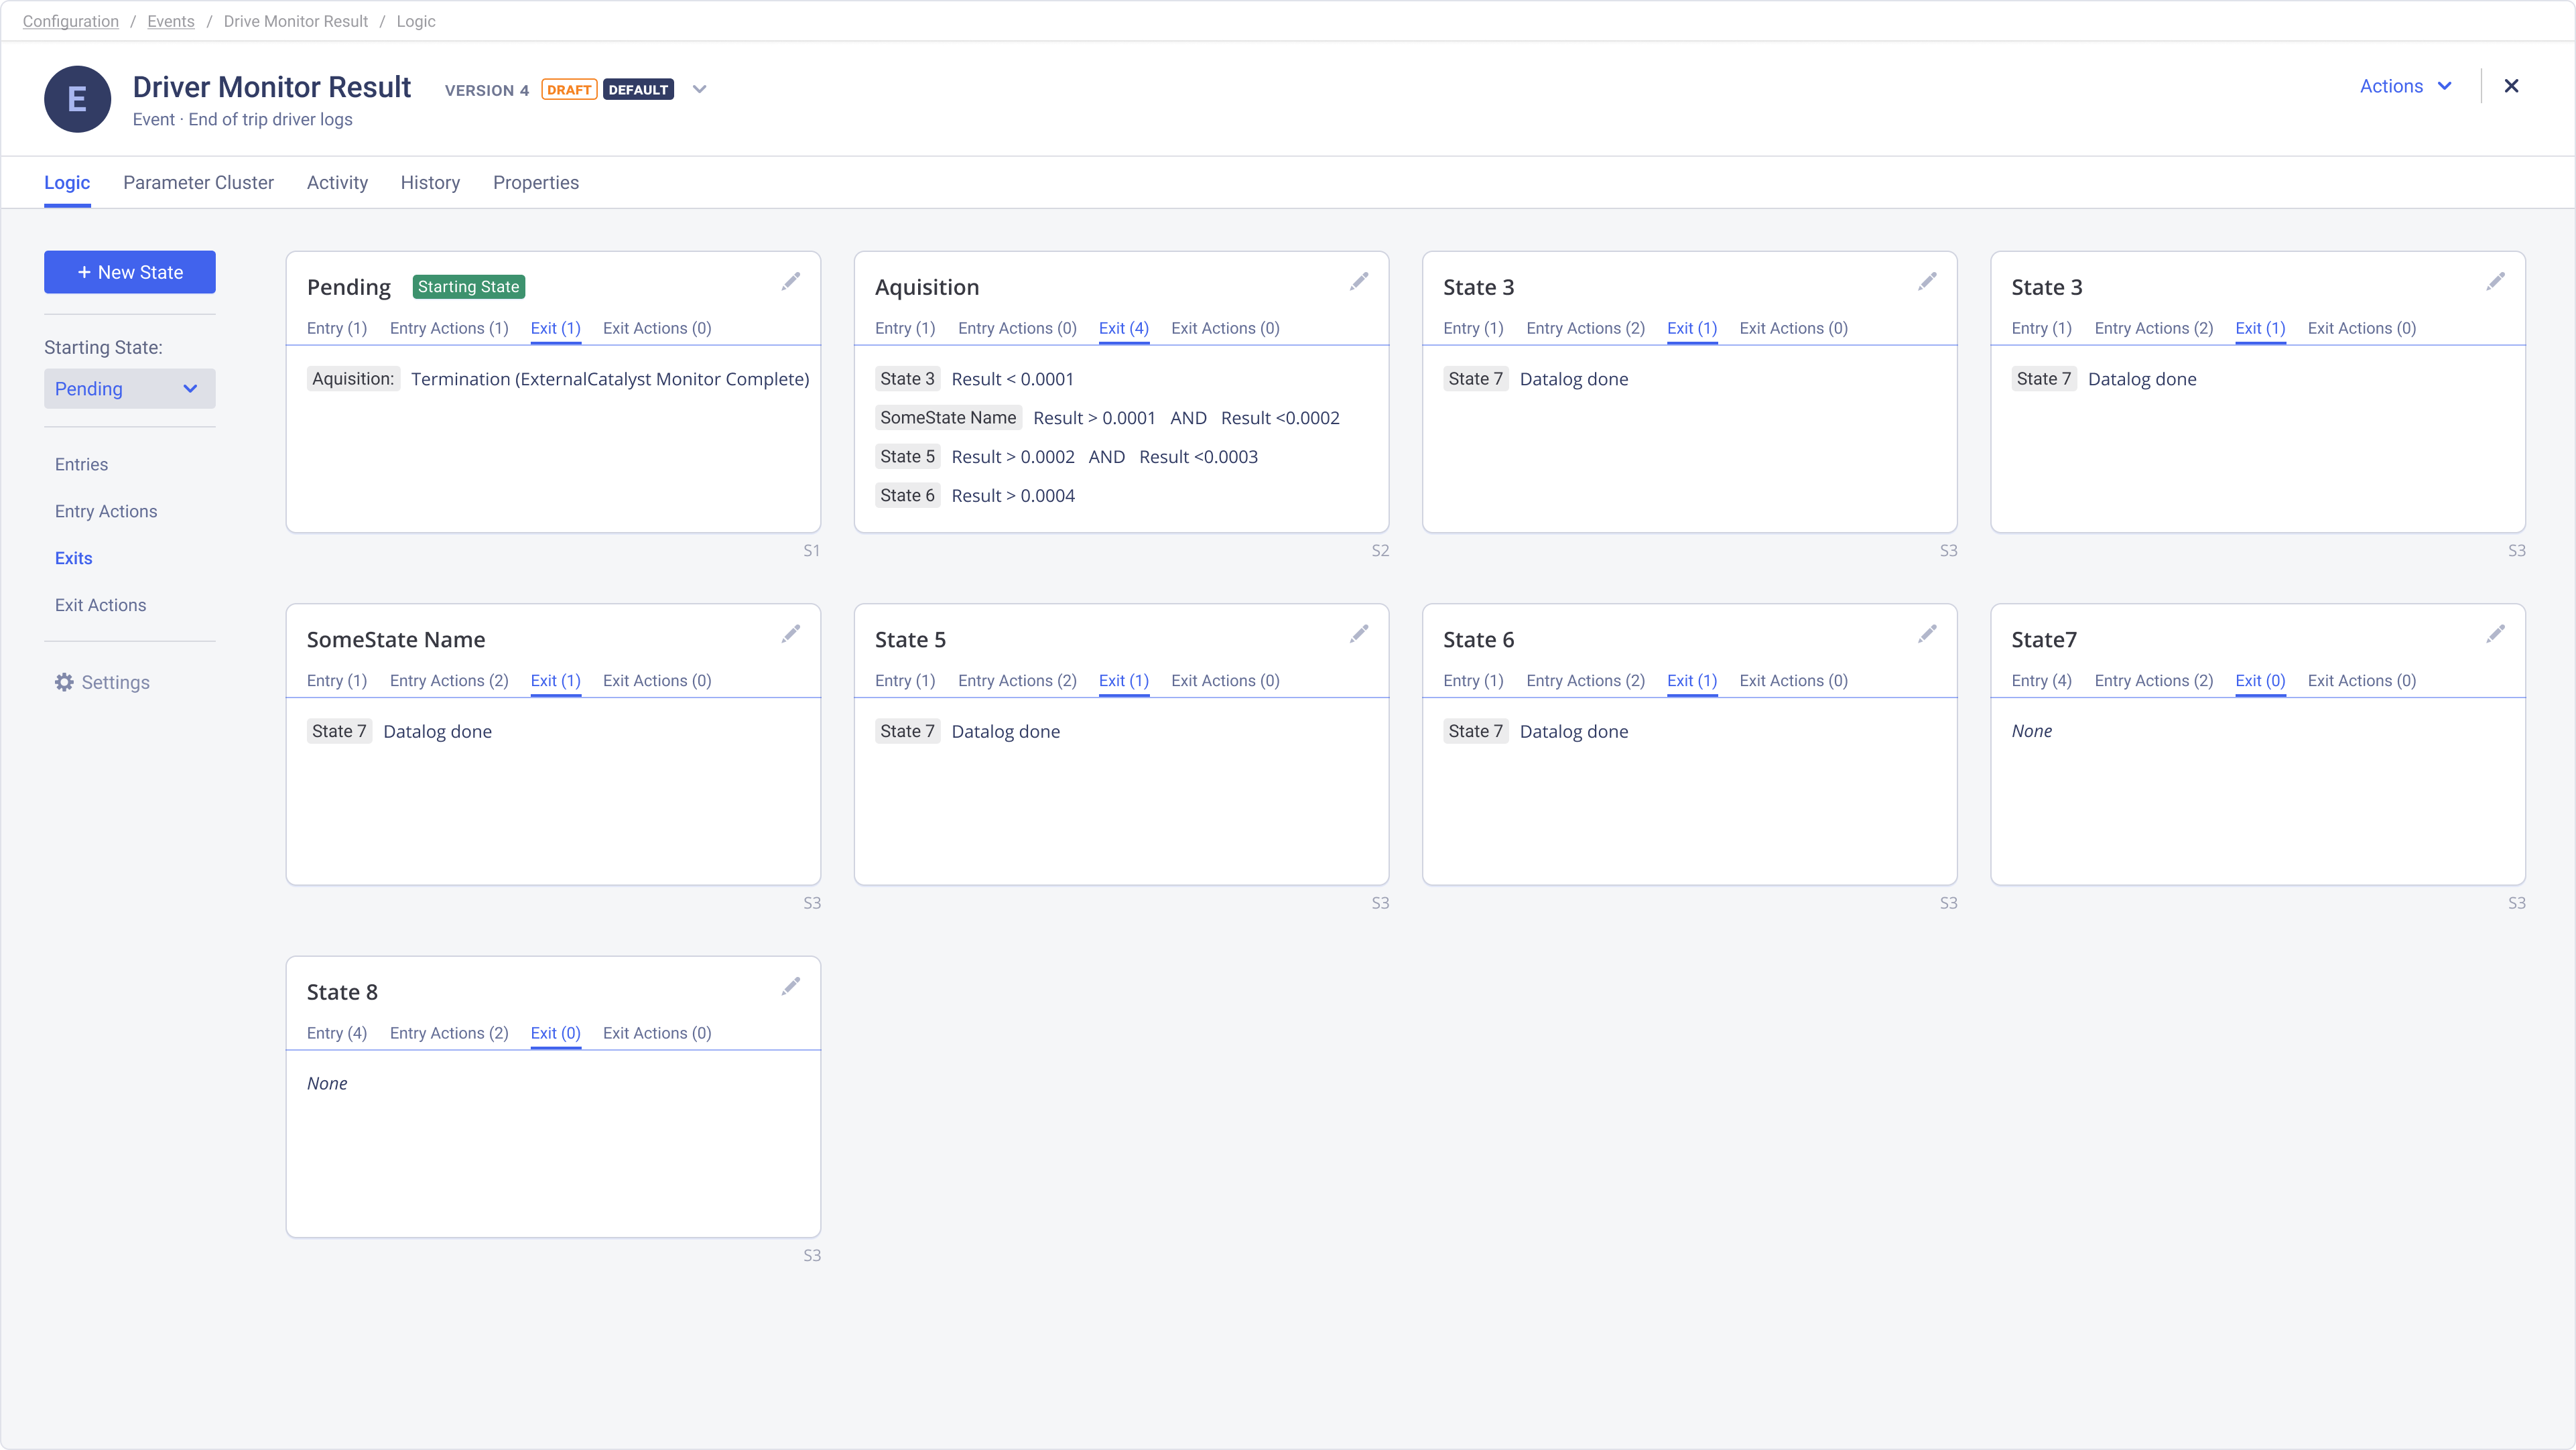Close the event panel with X
The width and height of the screenshot is (2576, 1450).
click(x=2510, y=86)
